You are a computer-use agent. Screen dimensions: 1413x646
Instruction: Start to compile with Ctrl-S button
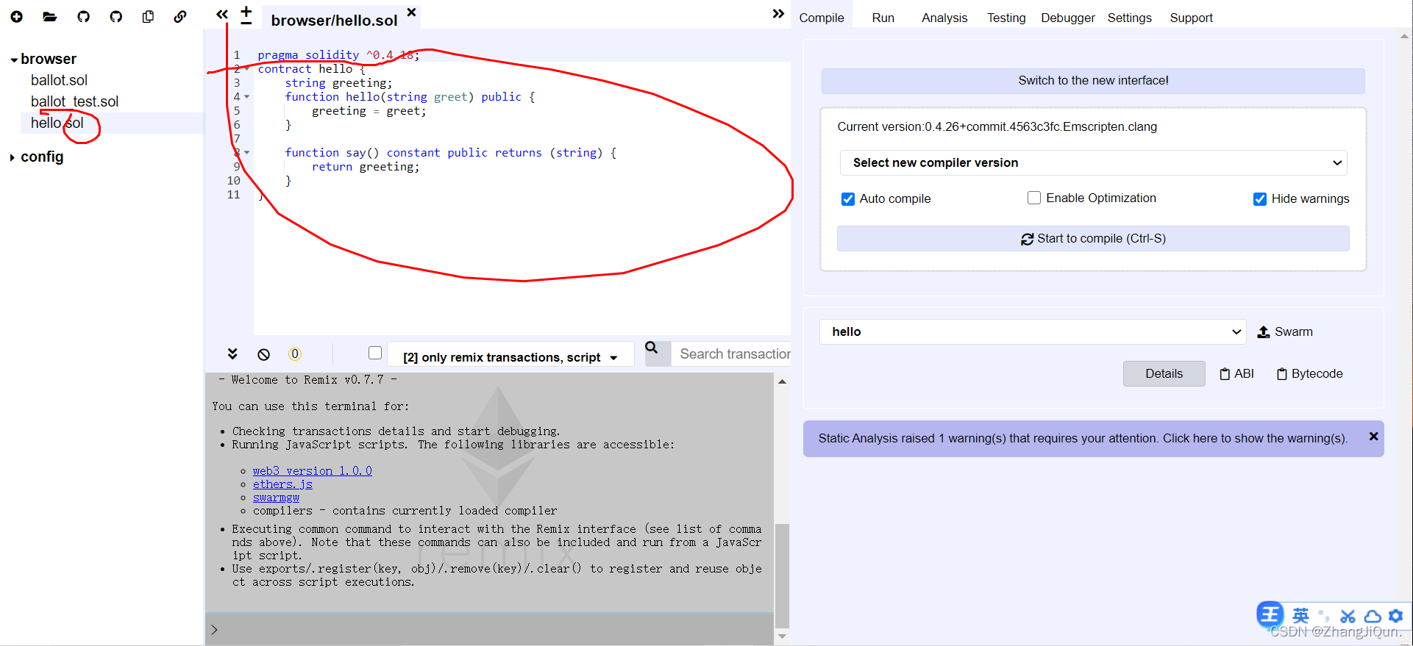click(1093, 239)
